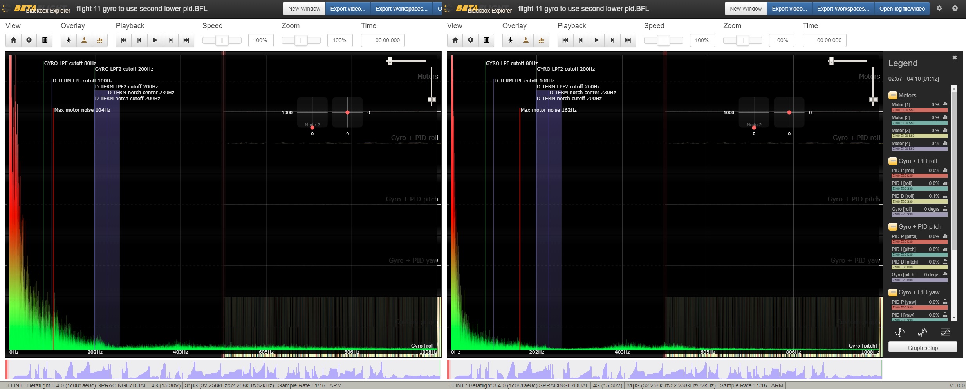Viewport: 966px width, 389px height.
Task: Collapse the Gyro + PID pitch group
Action: tap(893, 227)
